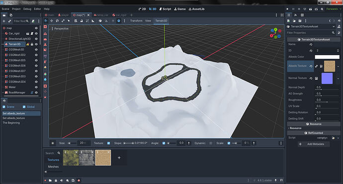This screenshot has width=343, height=184.
Task: Click the distraction free mode expand icon
Action: [282, 15]
